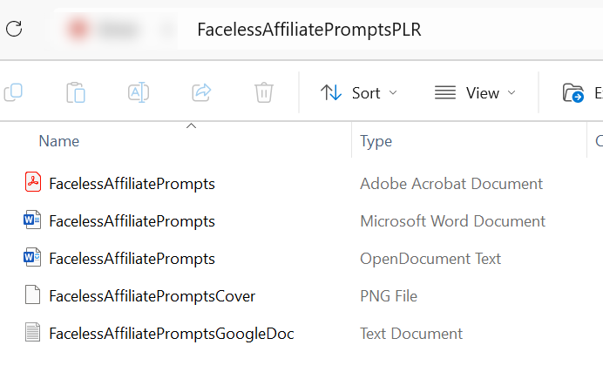Open the Sort dropdown menu
This screenshot has height=372, width=603.
tap(358, 92)
